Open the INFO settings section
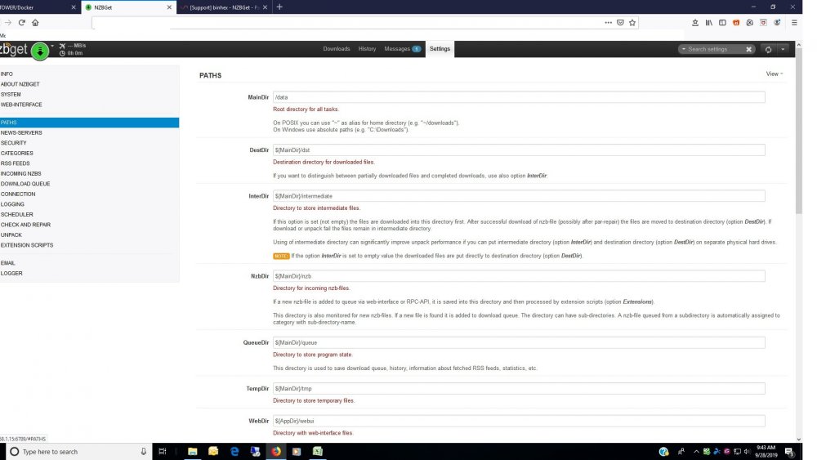Viewport: 817px width, 460px height. pyautogui.click(x=7, y=74)
